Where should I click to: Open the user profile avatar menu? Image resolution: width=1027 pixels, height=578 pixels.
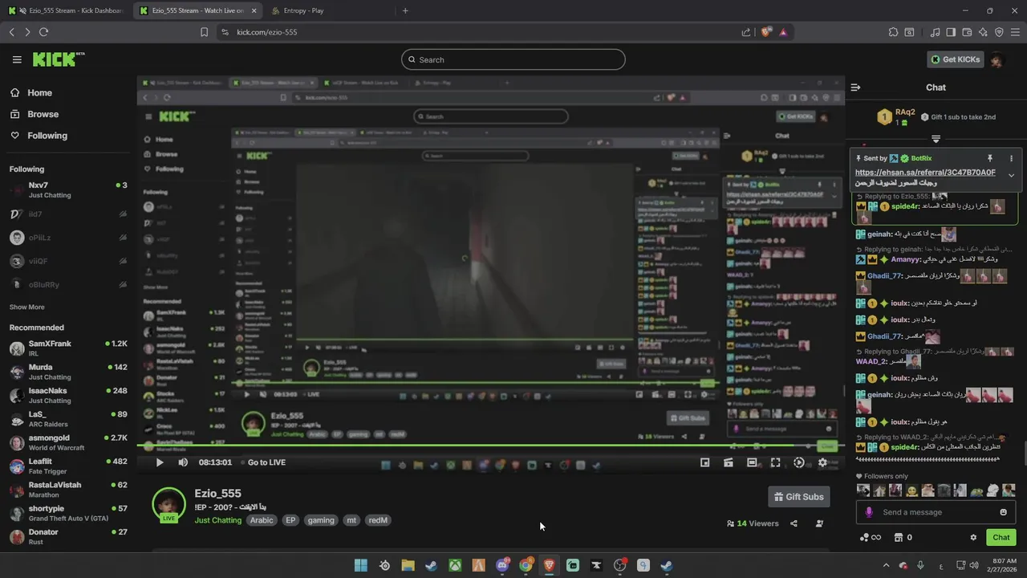point(997,60)
